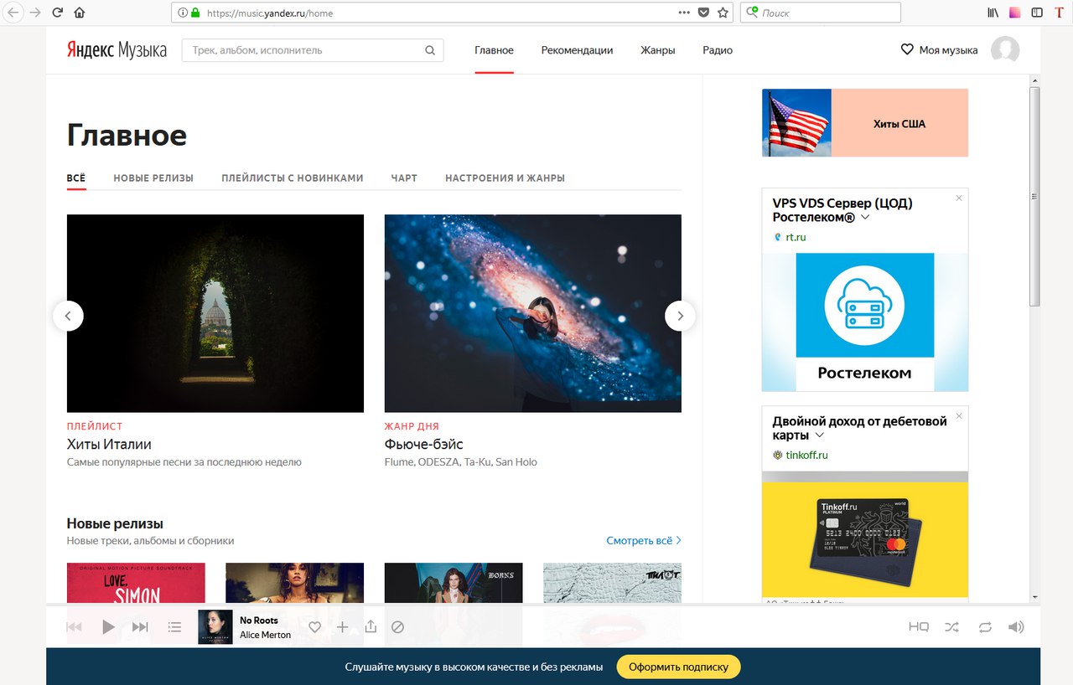
Task: Expand the Tinkoff ad dropdown chevron
Action: (820, 435)
